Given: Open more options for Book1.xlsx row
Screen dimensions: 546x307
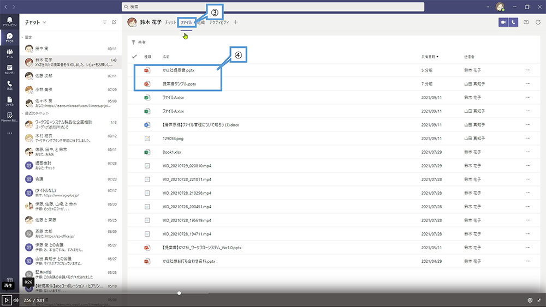Looking at the screenshot, I should [x=528, y=152].
